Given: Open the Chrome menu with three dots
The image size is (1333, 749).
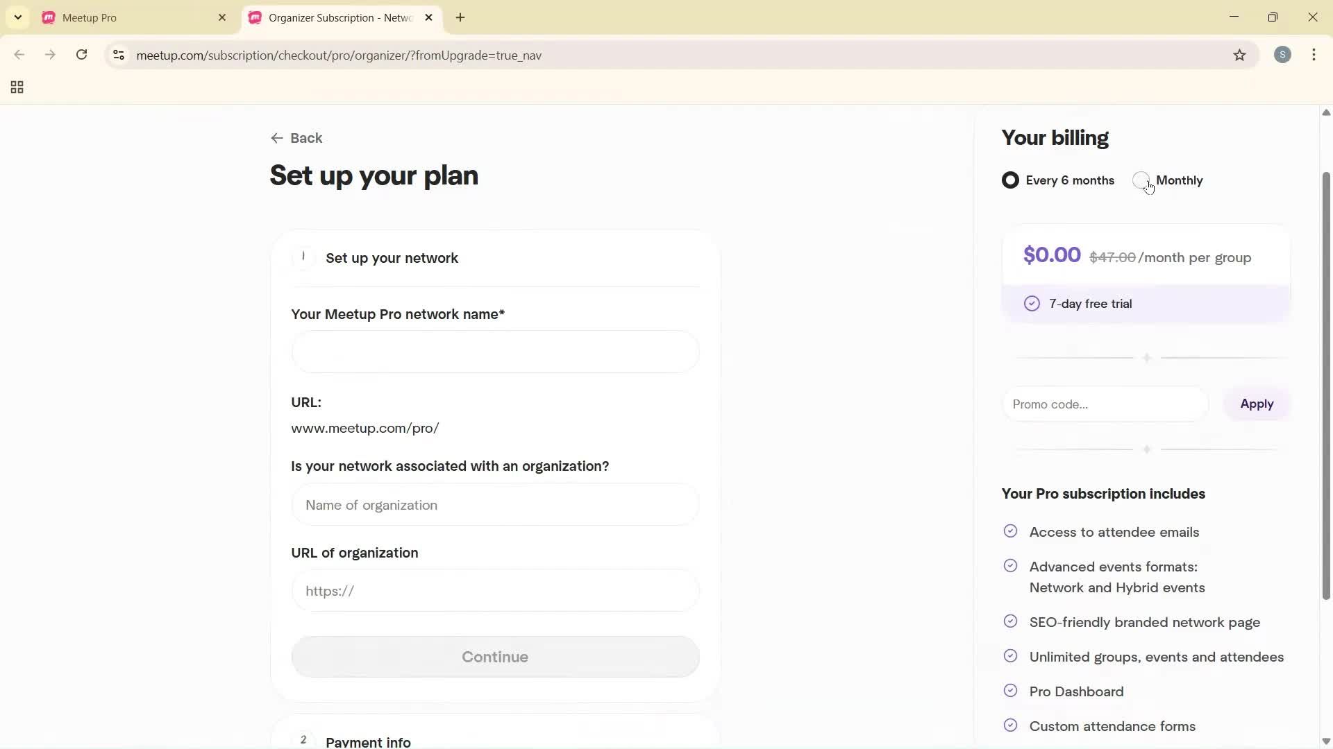Looking at the screenshot, I should tap(1315, 55).
